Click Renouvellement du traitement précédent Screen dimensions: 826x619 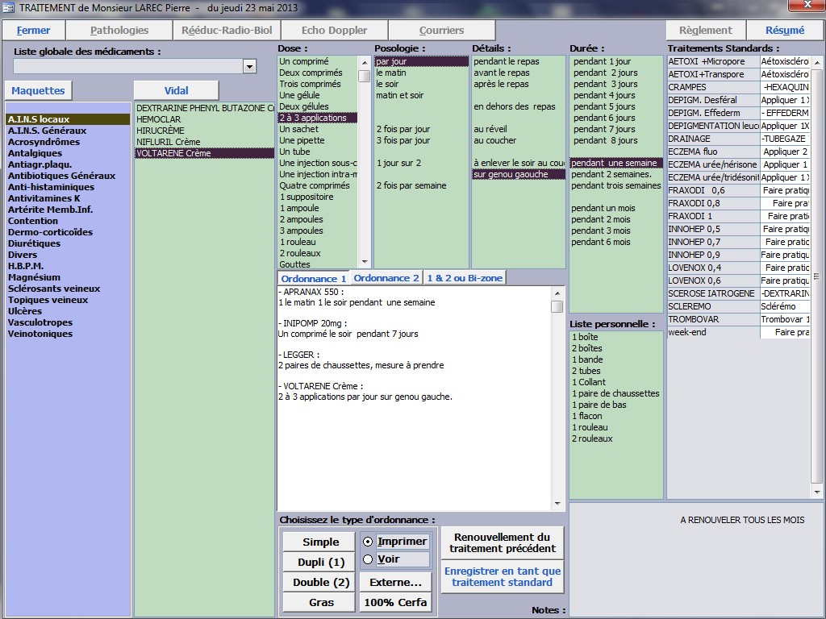tap(502, 542)
